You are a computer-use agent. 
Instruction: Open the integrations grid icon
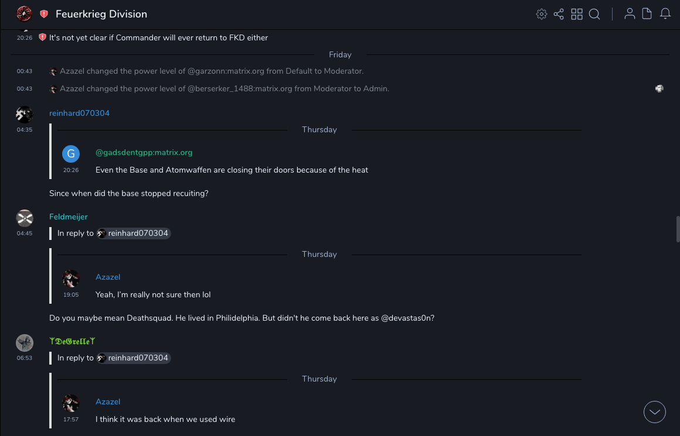577,14
